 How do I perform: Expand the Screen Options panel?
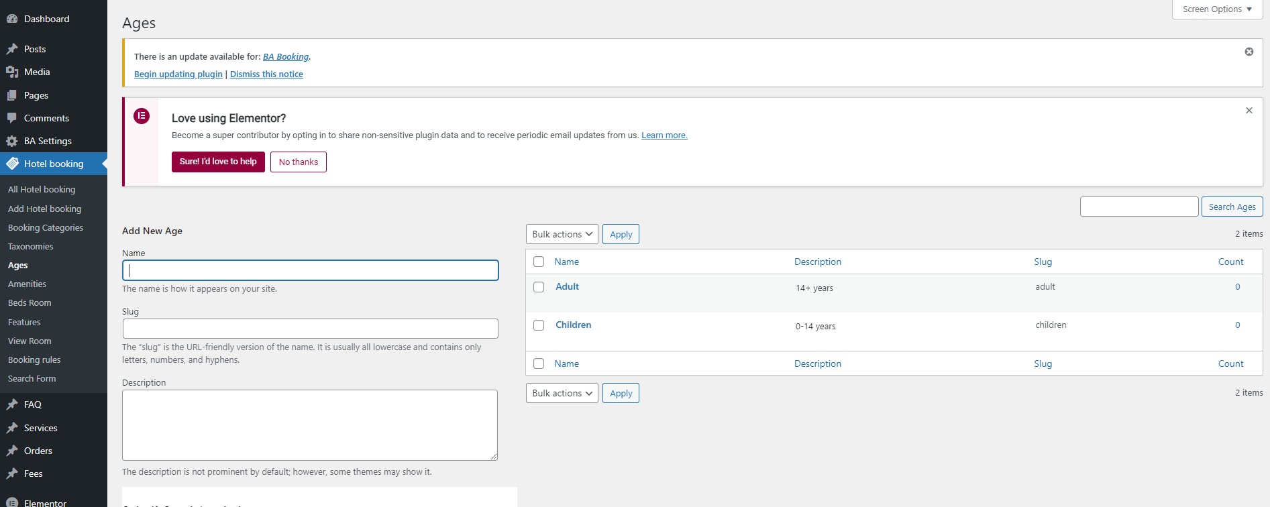pos(1216,9)
